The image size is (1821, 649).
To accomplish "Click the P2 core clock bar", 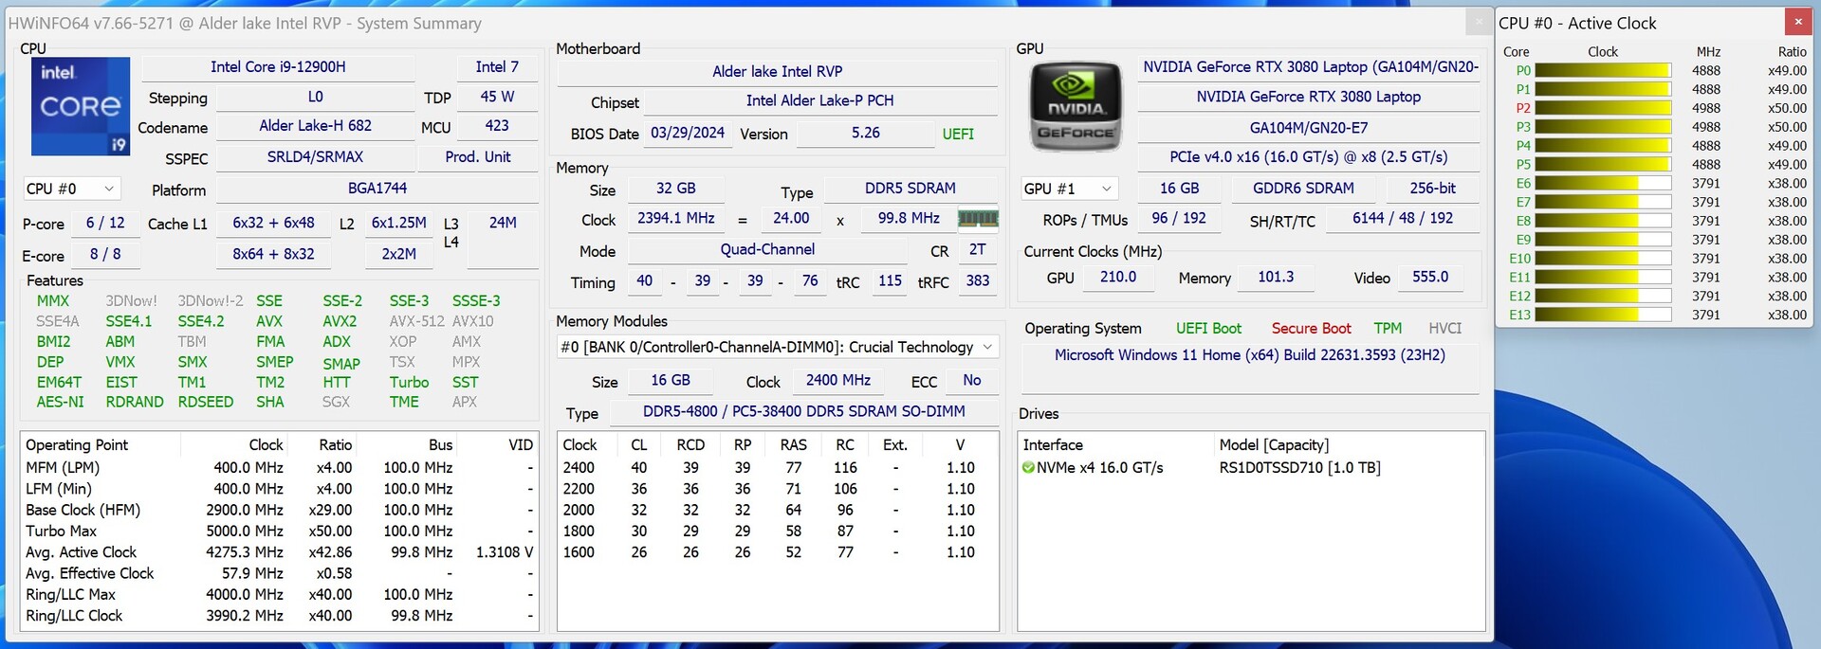I will click(1602, 108).
